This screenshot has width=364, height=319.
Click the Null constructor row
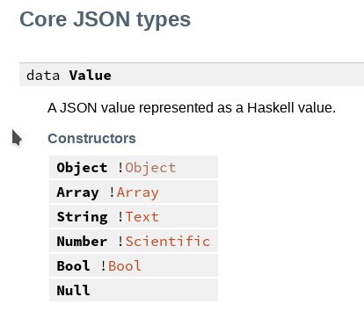pyautogui.click(x=134, y=290)
